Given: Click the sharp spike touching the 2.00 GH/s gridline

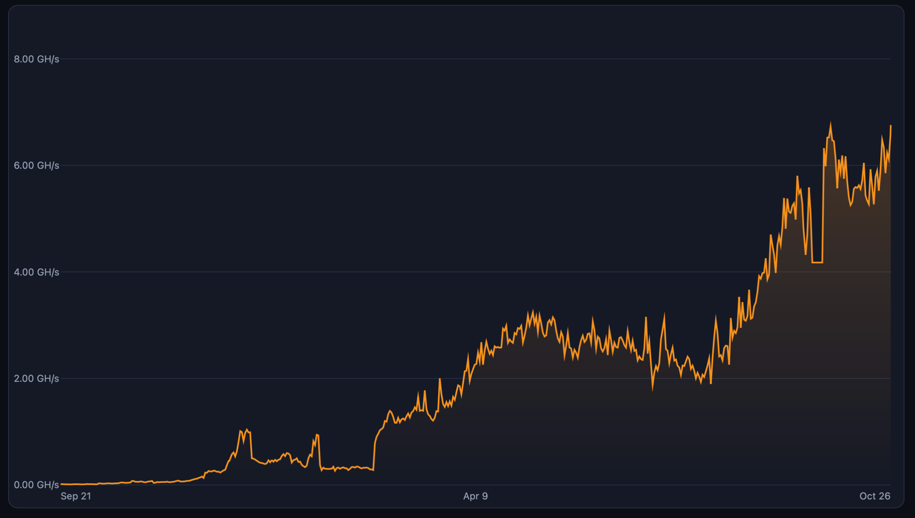Looking at the screenshot, I should point(440,379).
